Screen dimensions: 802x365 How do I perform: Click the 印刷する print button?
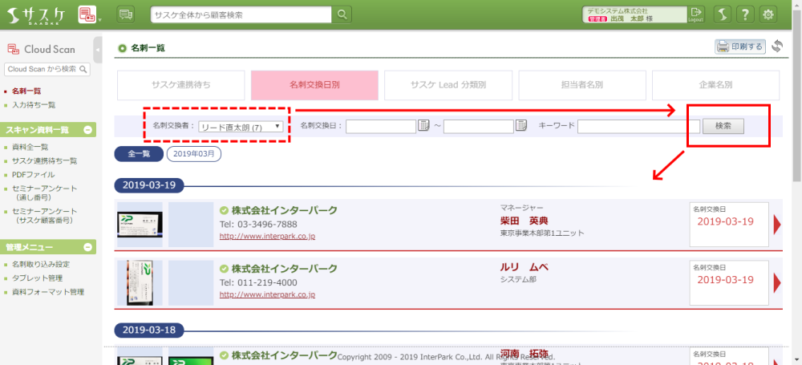tap(739, 47)
